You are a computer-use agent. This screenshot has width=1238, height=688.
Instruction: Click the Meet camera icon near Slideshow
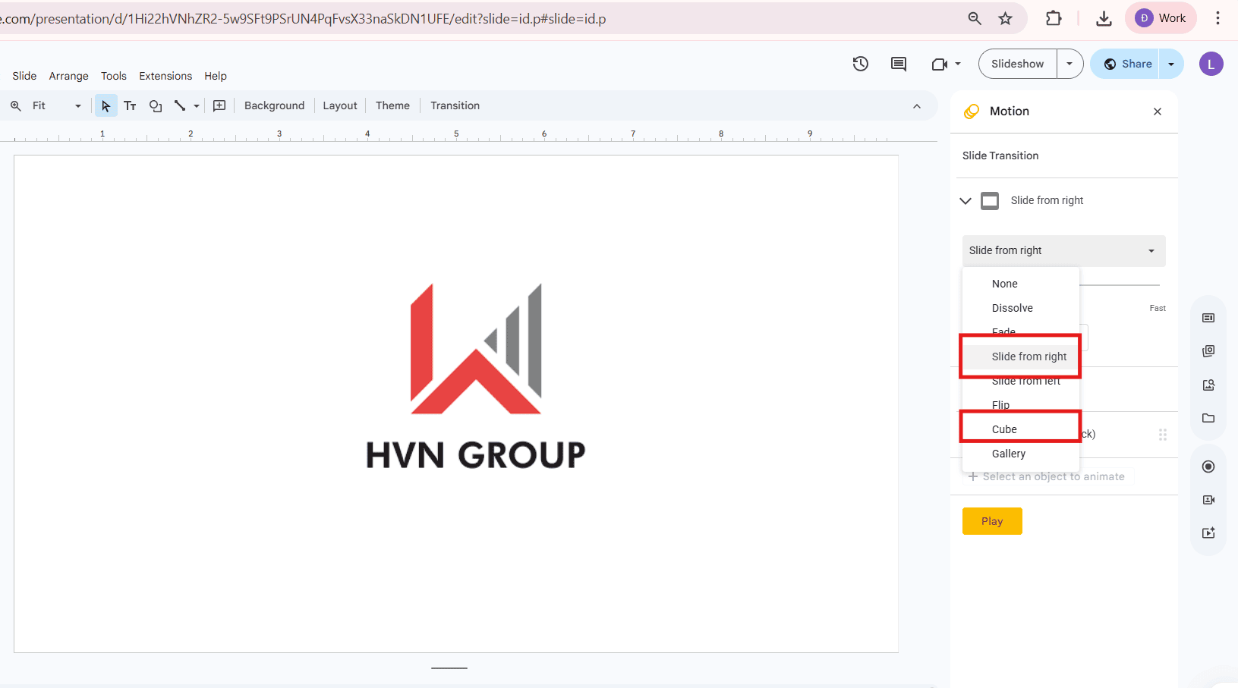click(x=940, y=64)
